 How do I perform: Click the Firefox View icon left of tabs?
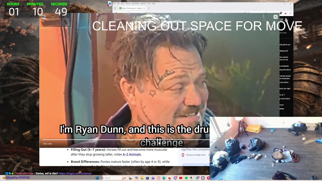115,8
